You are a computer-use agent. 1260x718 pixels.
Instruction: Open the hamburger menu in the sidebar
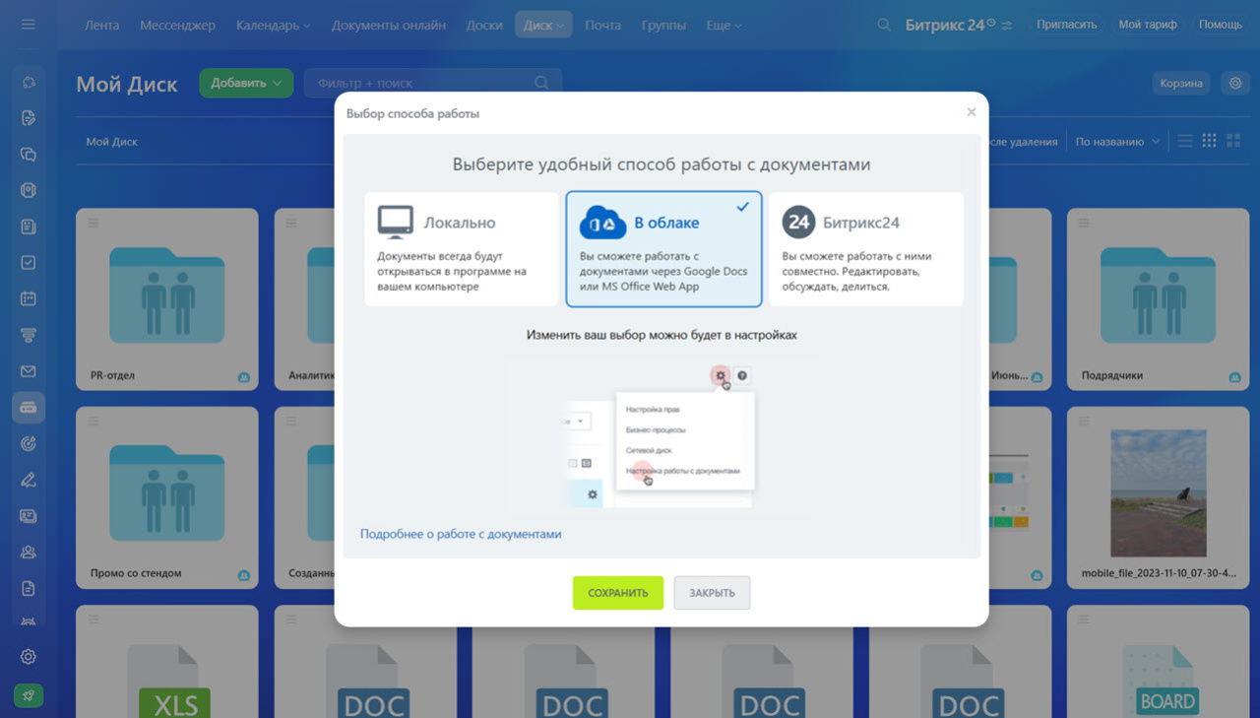pos(28,25)
